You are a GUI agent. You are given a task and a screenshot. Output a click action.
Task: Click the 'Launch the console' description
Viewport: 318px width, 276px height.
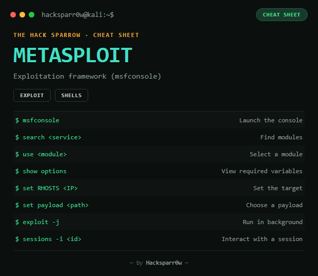point(271,120)
